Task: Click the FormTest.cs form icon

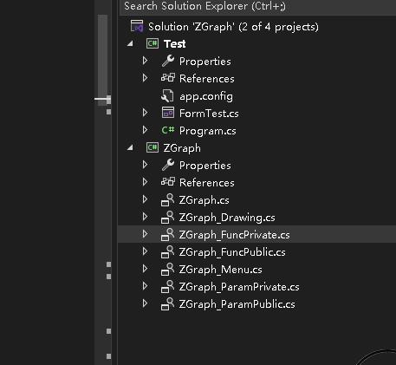Action: [168, 113]
